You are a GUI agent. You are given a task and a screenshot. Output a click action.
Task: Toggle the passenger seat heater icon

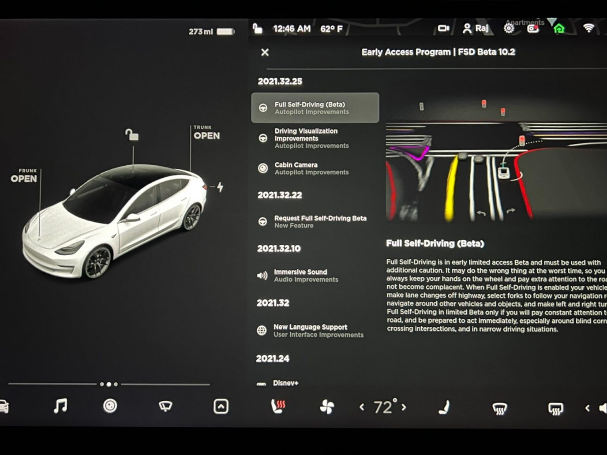[444, 407]
